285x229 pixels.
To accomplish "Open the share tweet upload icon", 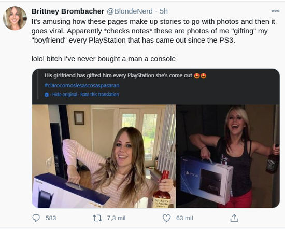I will [234, 218].
